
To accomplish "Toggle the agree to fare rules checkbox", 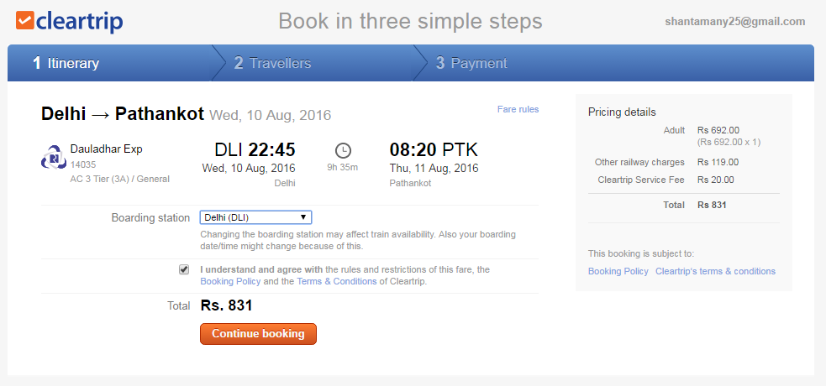I will (184, 269).
